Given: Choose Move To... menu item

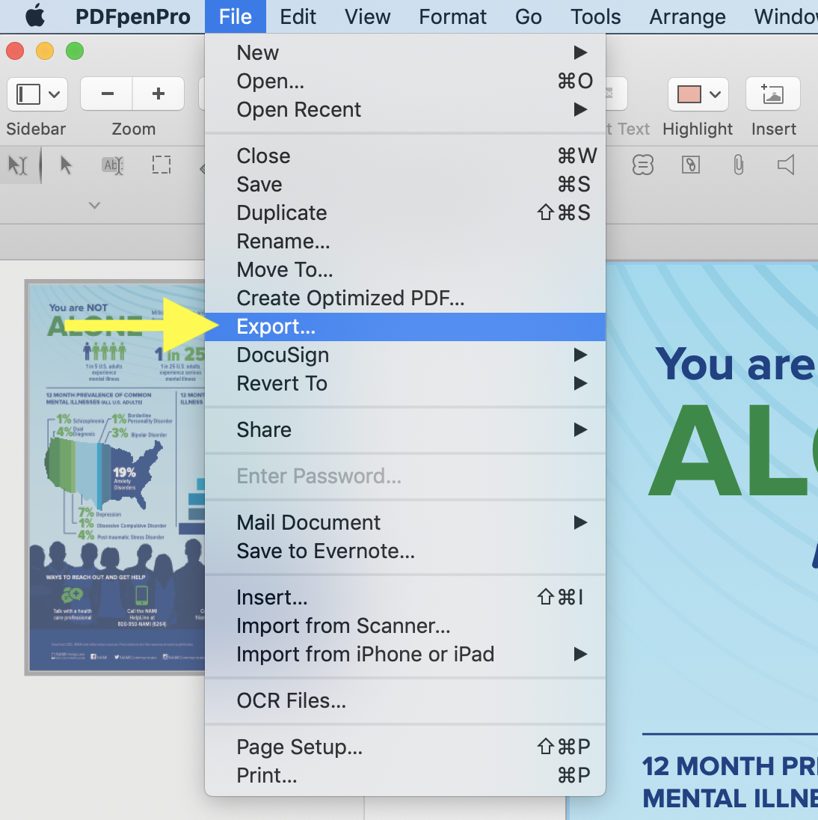Looking at the screenshot, I should pyautogui.click(x=405, y=270).
